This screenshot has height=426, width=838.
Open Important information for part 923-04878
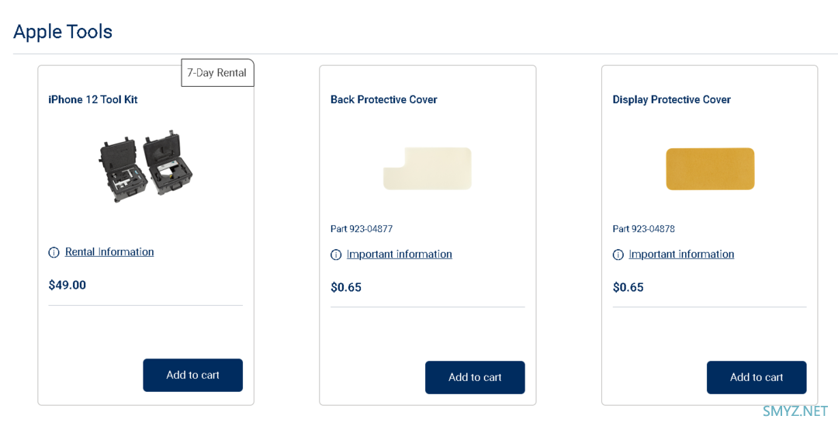[681, 254]
